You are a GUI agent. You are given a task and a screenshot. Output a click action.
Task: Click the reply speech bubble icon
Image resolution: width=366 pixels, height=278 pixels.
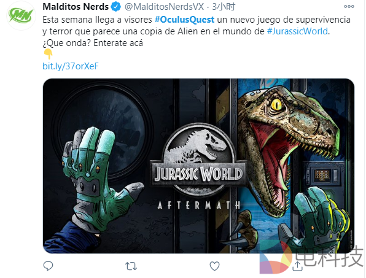click(48, 266)
